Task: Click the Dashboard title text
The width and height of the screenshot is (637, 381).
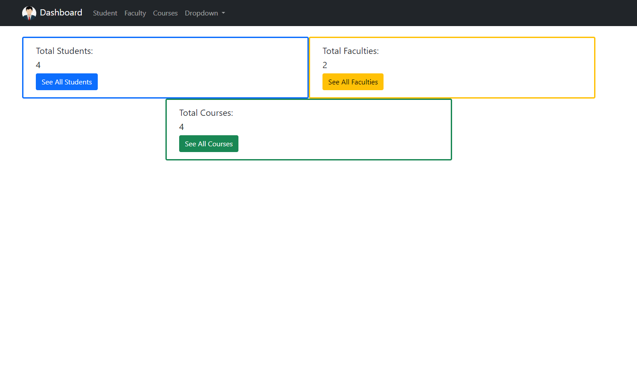Action: pyautogui.click(x=61, y=12)
